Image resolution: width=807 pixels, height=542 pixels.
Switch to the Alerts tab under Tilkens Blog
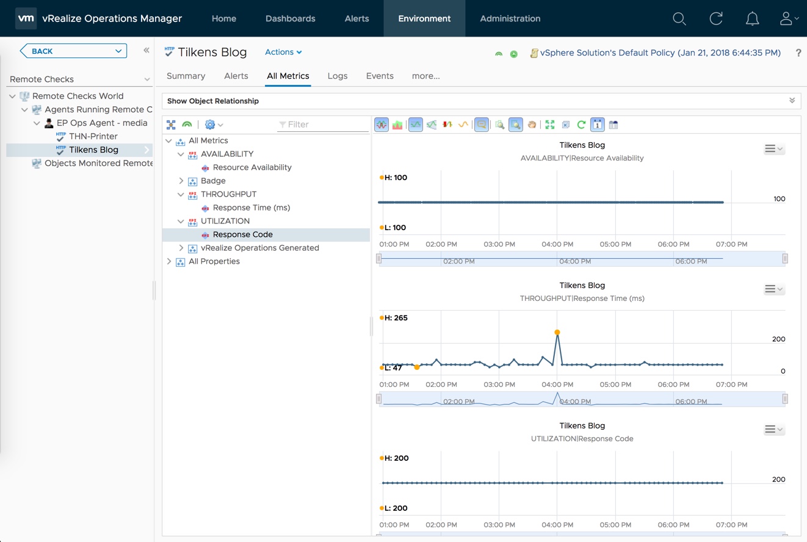click(236, 76)
